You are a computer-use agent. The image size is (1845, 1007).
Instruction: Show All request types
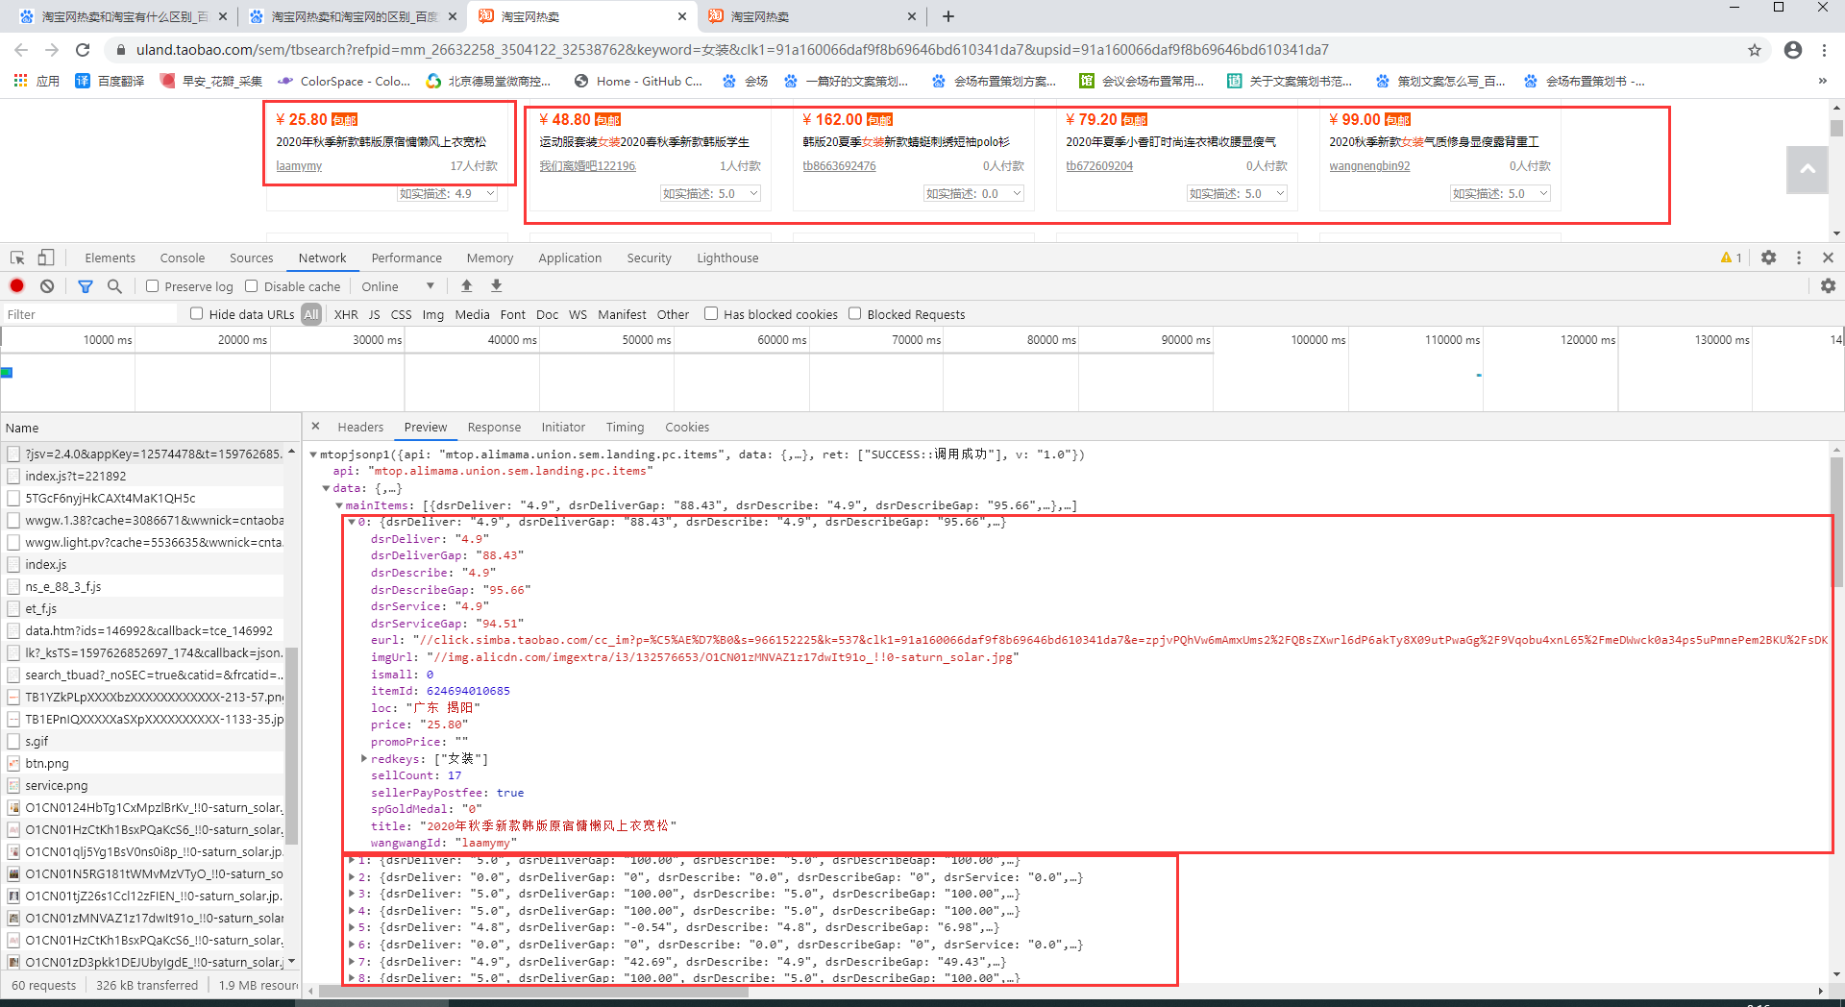coord(311,314)
